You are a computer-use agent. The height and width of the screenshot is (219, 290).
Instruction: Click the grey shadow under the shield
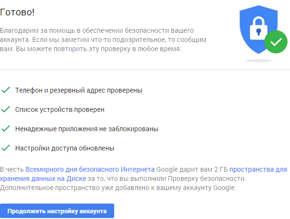click(x=259, y=61)
